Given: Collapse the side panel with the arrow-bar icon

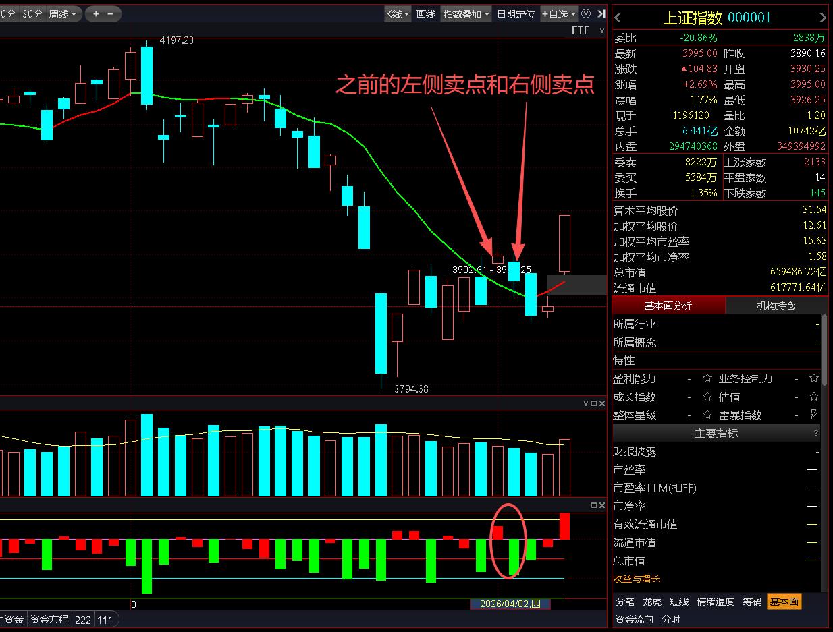Looking at the screenshot, I should [601, 13].
